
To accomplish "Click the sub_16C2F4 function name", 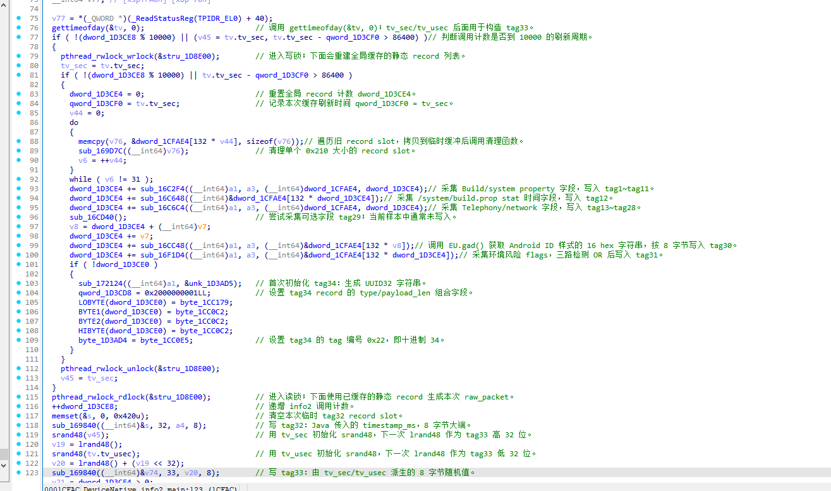I will tap(162, 189).
